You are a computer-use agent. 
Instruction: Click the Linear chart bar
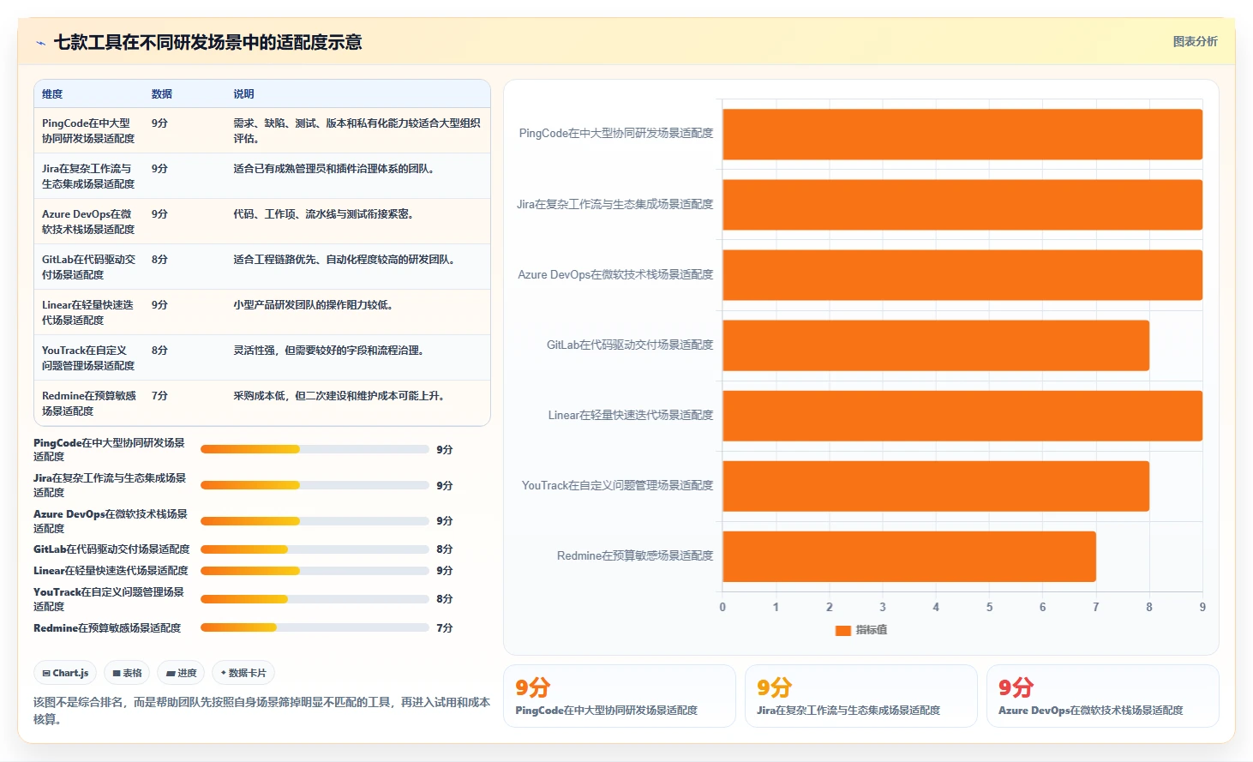click(x=962, y=416)
